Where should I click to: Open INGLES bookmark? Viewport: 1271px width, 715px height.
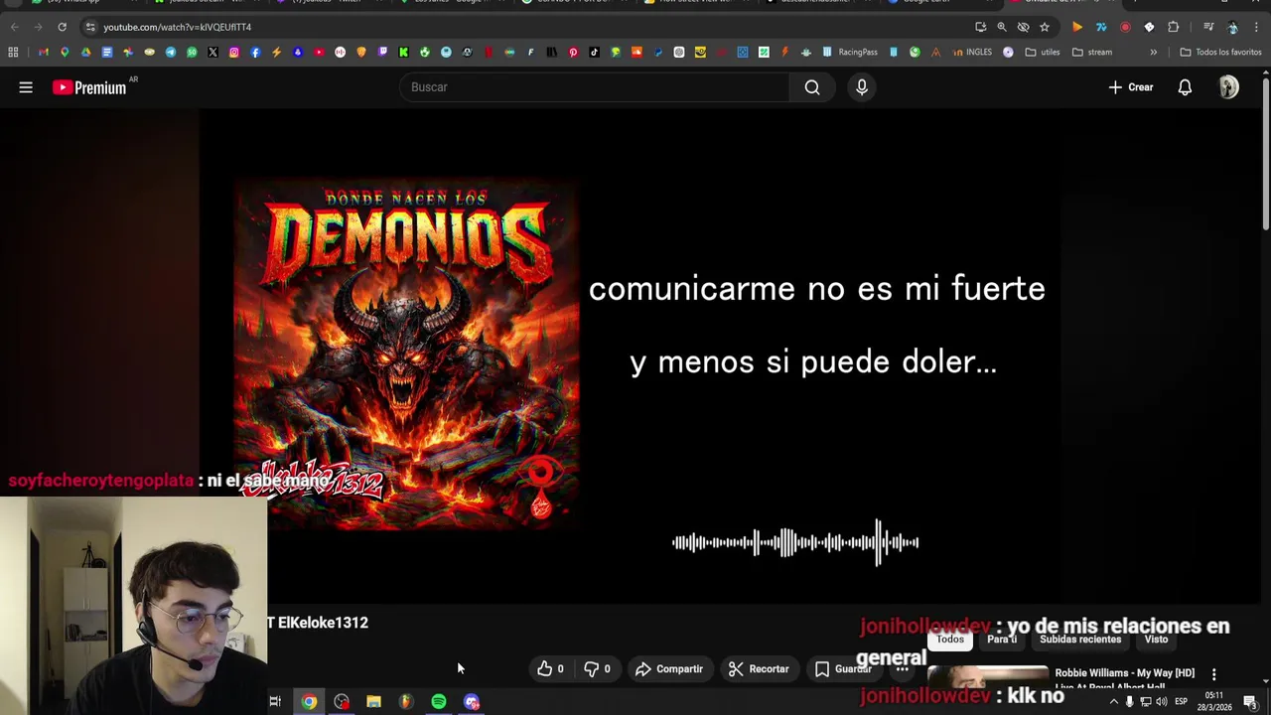[x=970, y=52]
